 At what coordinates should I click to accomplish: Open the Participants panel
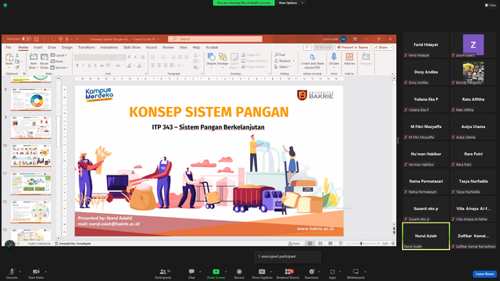163,273
